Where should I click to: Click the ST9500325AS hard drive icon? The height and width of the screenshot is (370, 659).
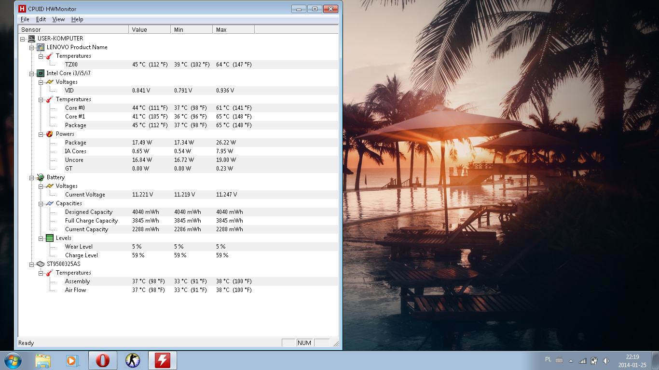41,264
